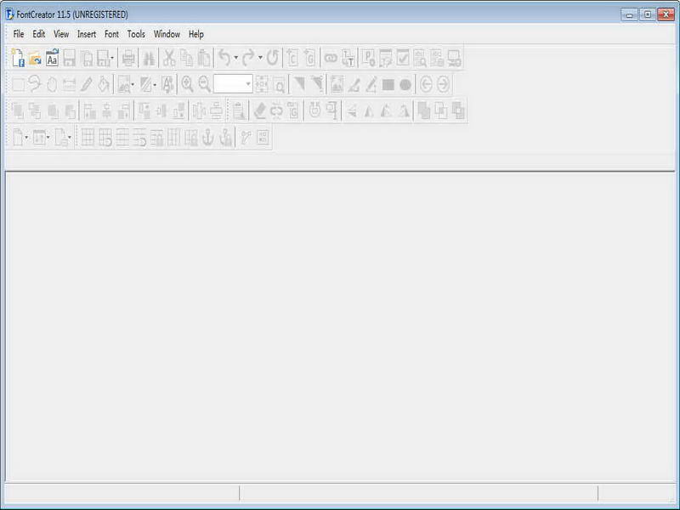The width and height of the screenshot is (680, 510).
Task: Expand the image icon dropdown arrow
Action: 133,84
